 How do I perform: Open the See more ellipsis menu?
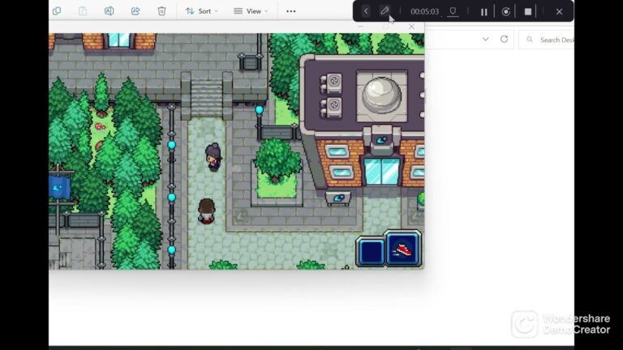point(291,11)
